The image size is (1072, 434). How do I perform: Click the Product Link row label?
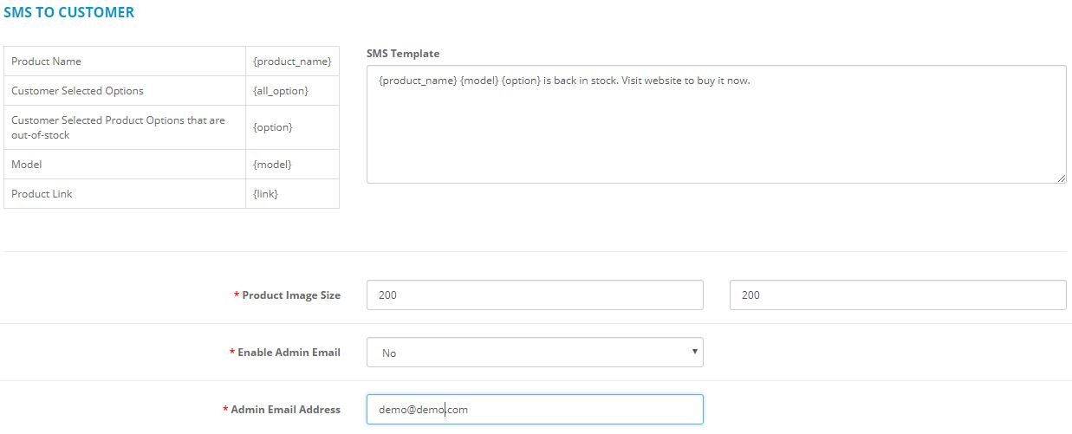42,194
